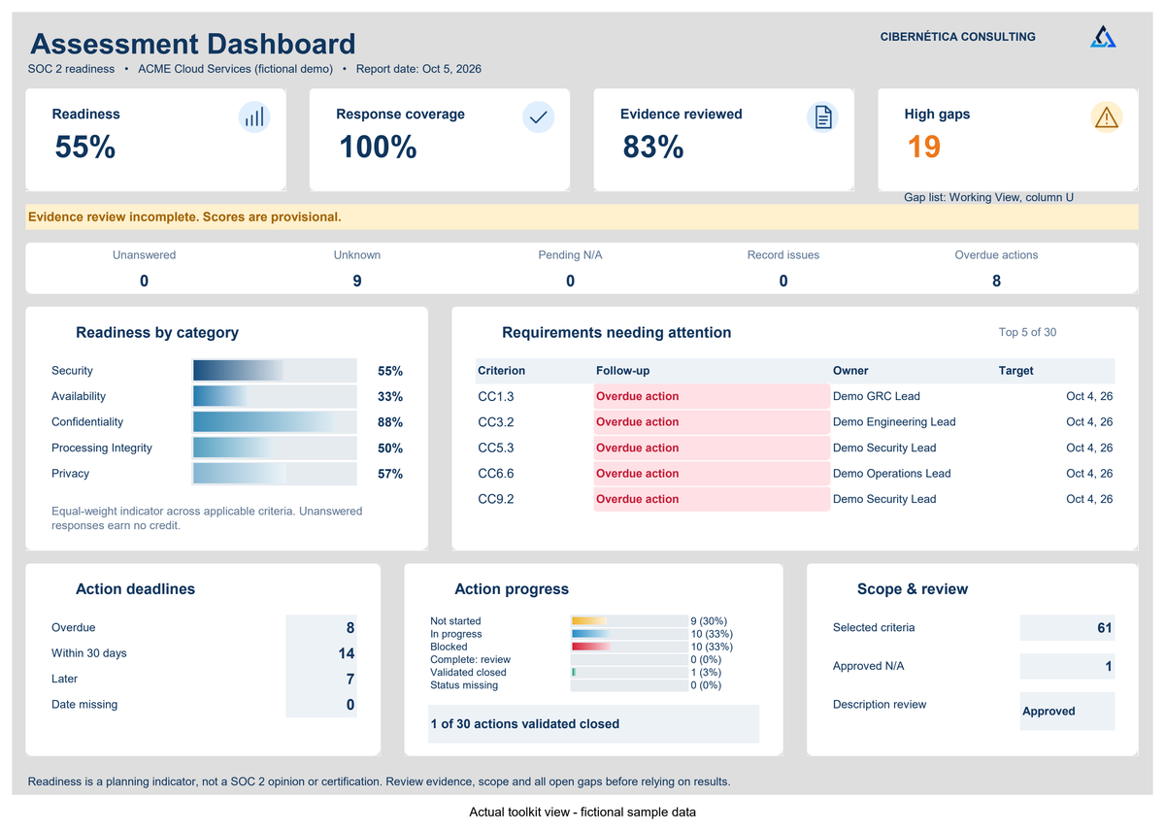Click owner Demo GRC Lead

pyautogui.click(x=877, y=396)
